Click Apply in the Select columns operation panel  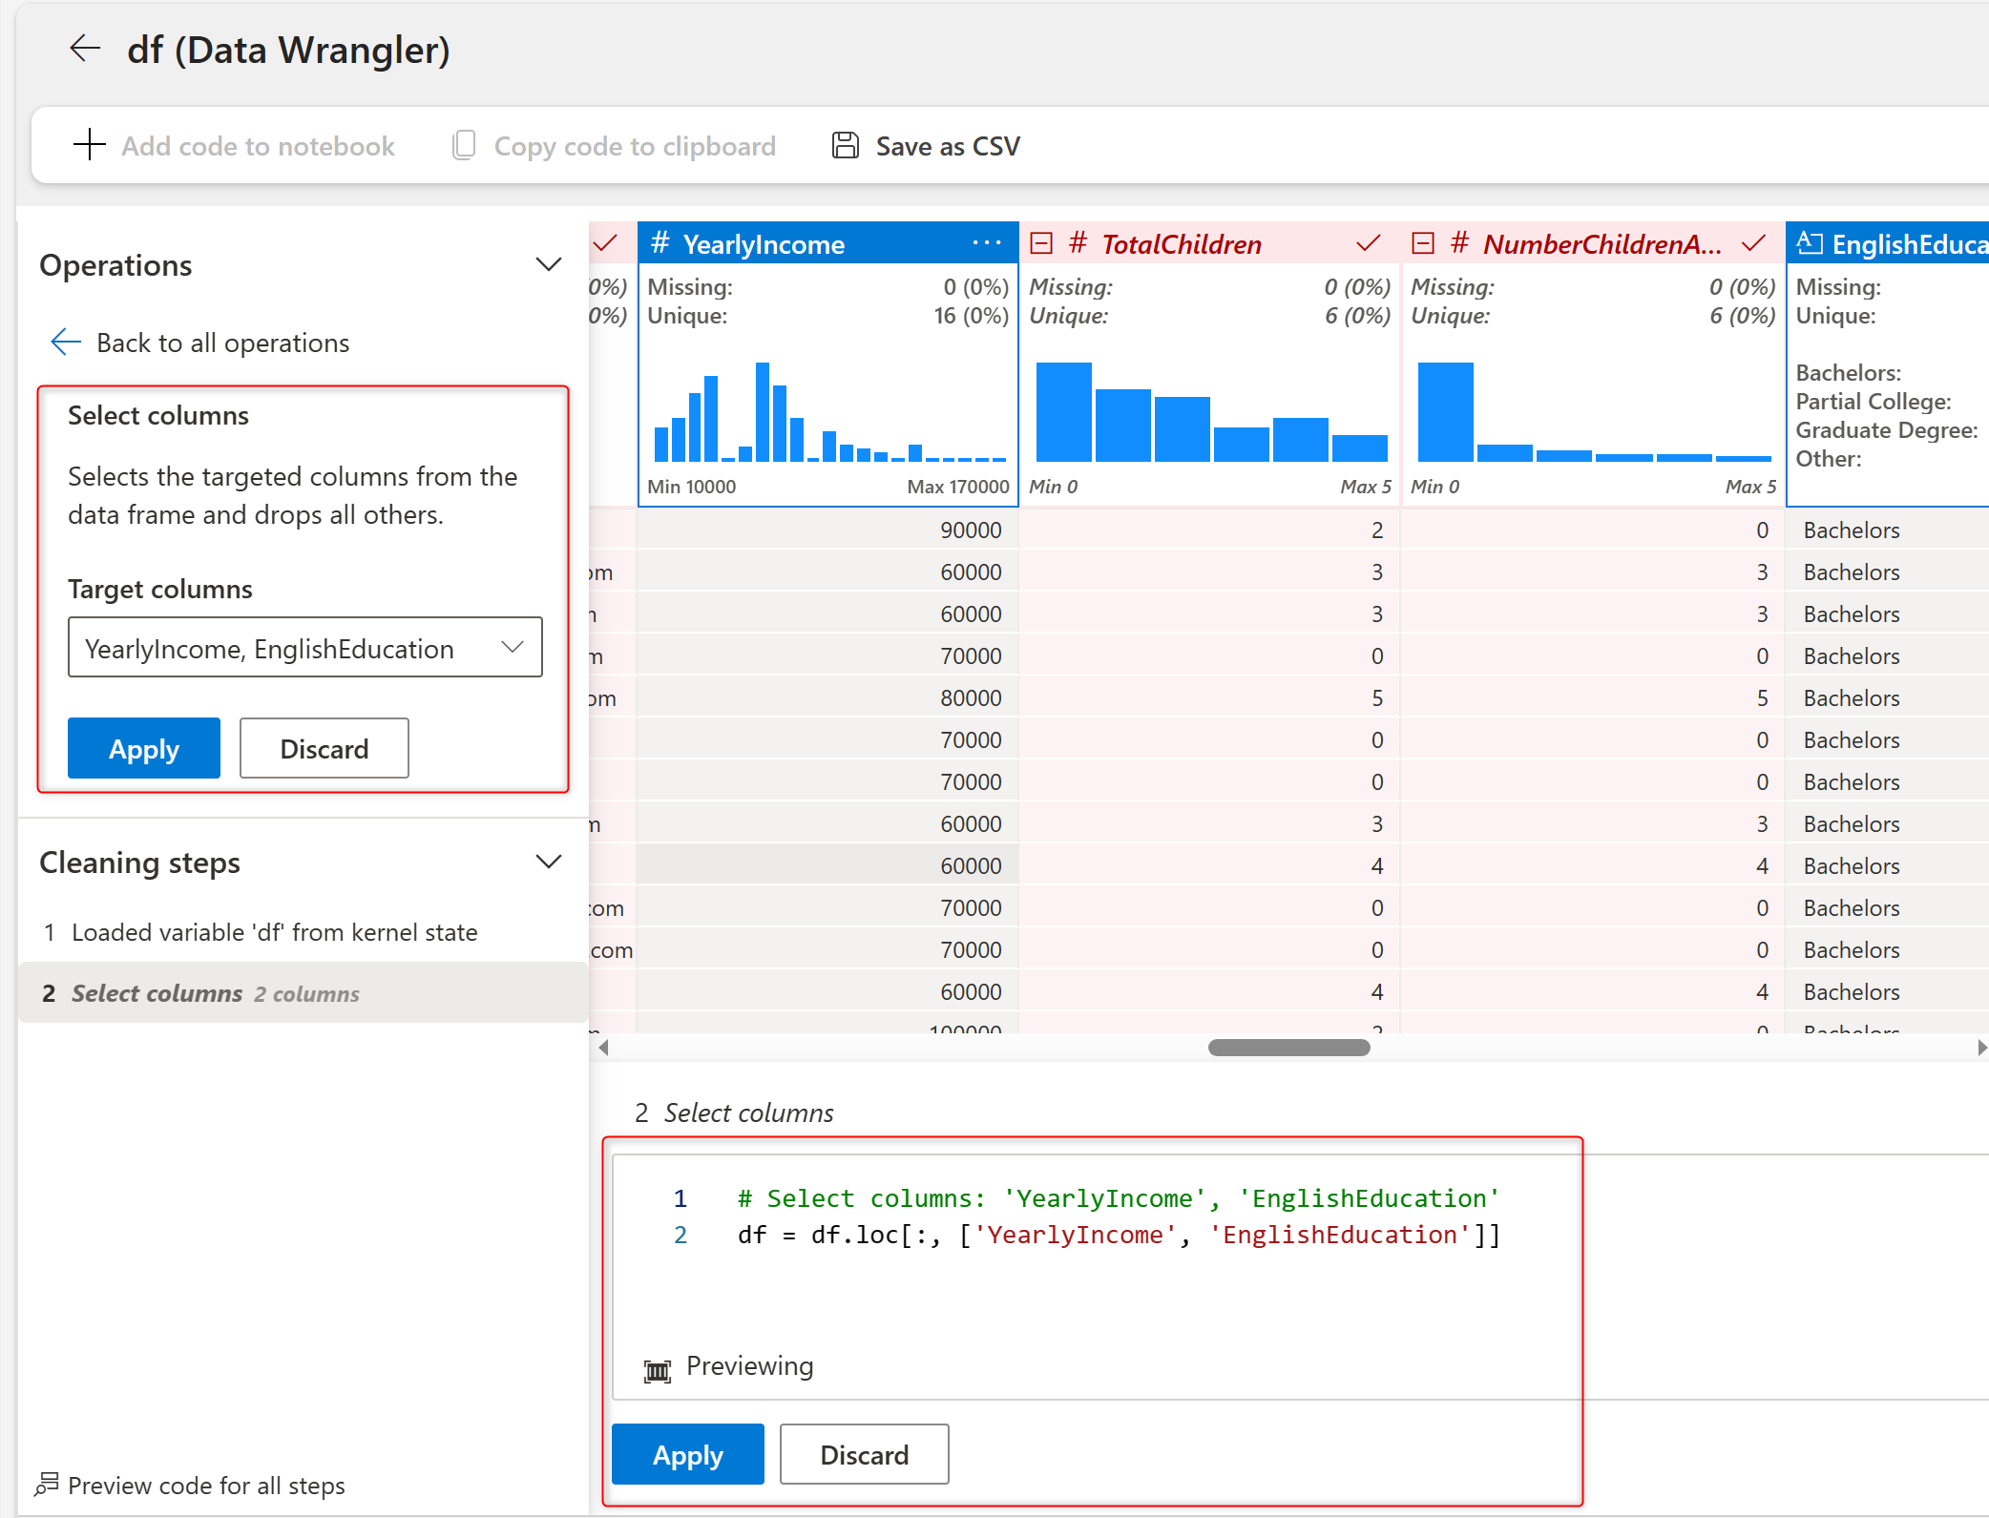(x=143, y=749)
